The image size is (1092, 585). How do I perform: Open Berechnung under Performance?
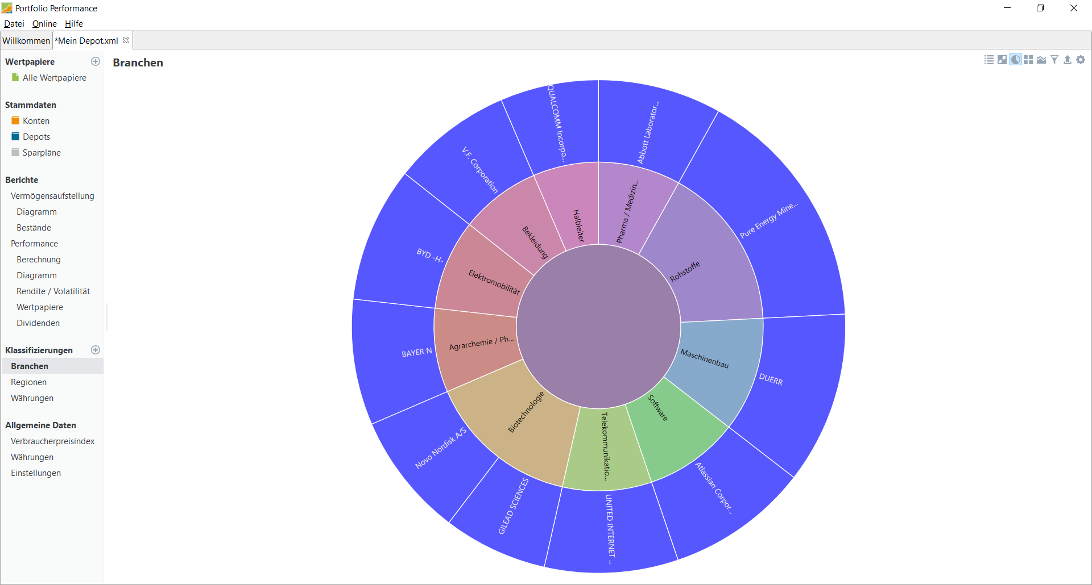pyautogui.click(x=39, y=260)
